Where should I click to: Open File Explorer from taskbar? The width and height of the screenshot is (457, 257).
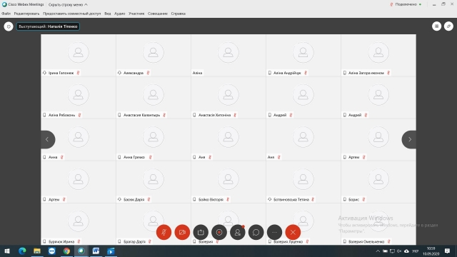pyautogui.click(x=37, y=251)
